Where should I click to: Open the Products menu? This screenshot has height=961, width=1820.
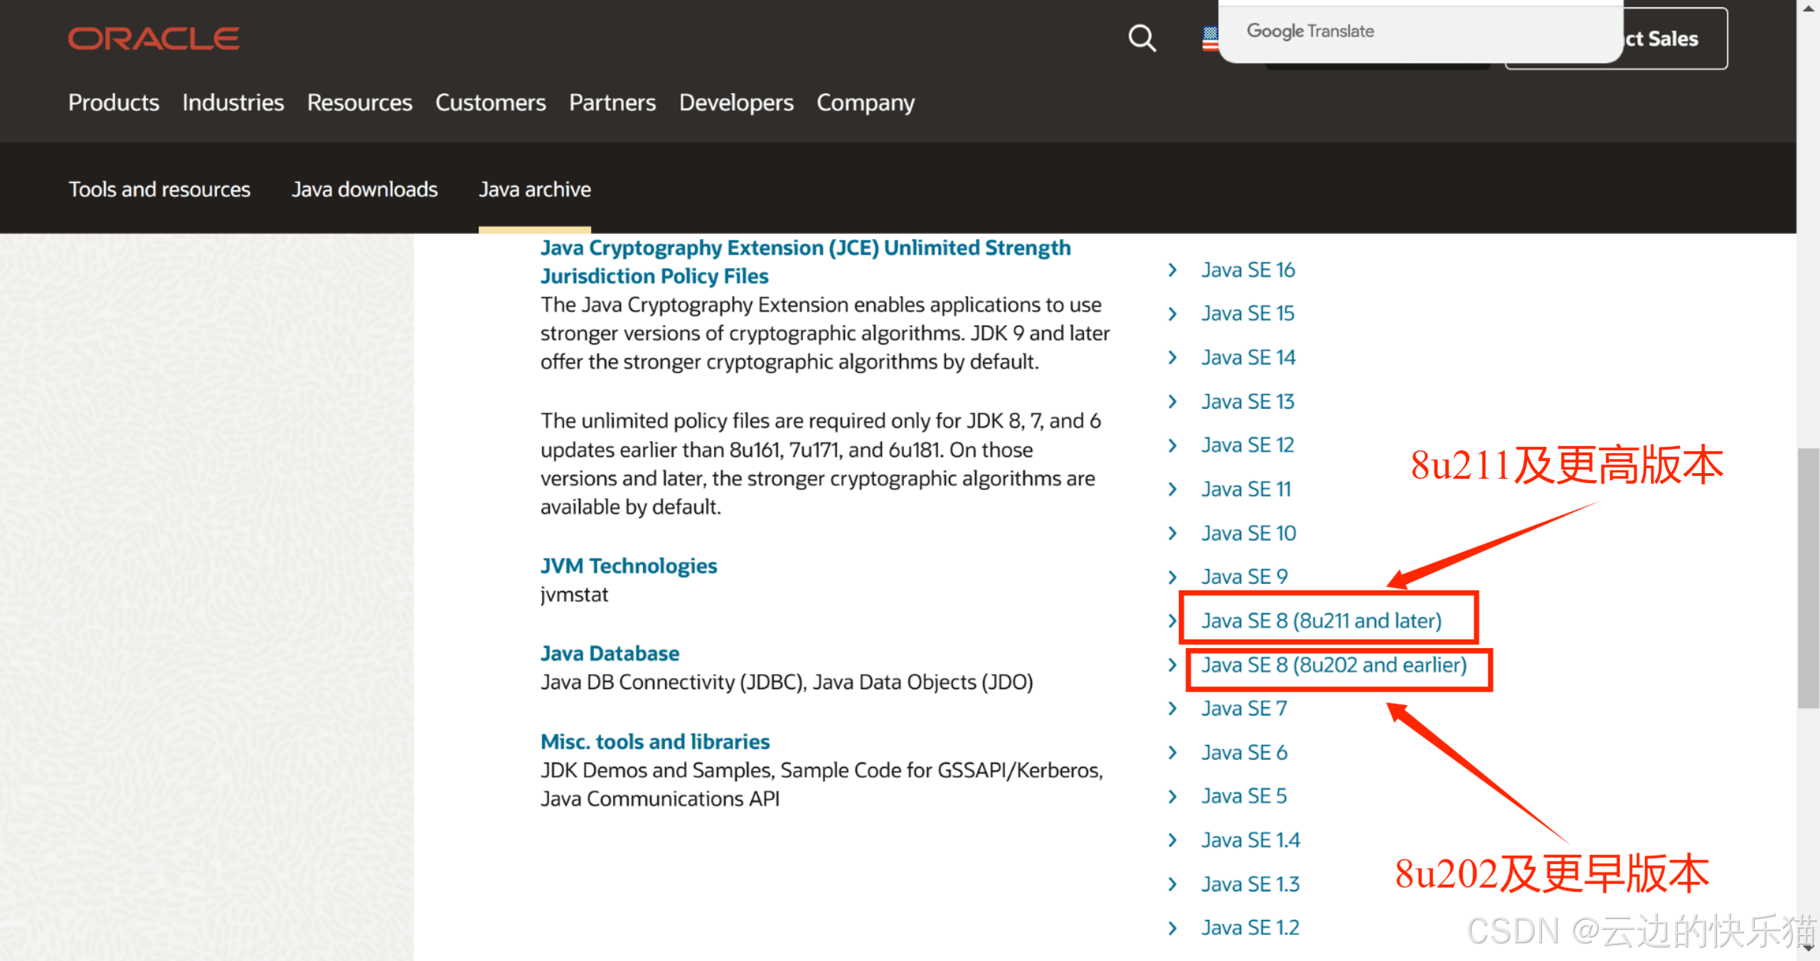coord(114,102)
